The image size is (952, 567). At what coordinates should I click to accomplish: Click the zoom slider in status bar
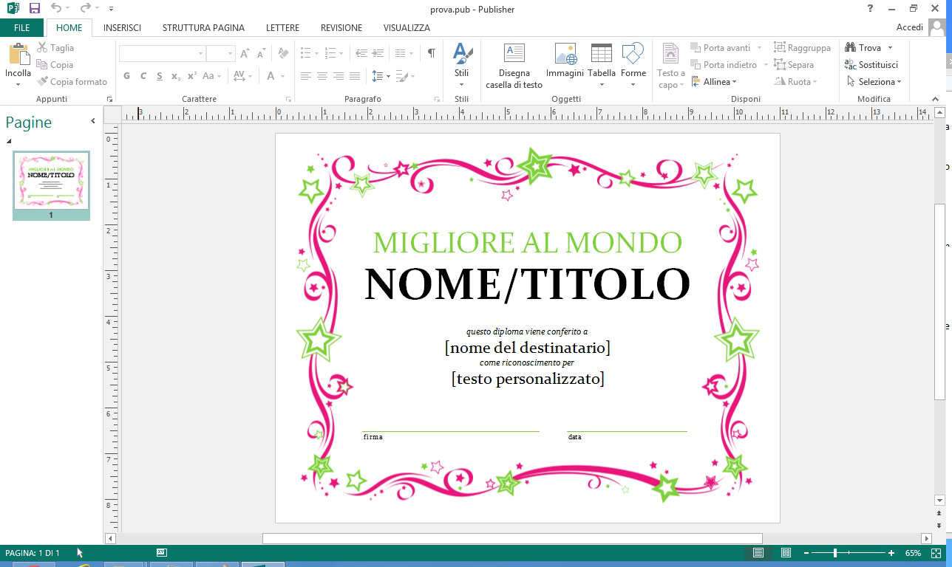click(835, 553)
